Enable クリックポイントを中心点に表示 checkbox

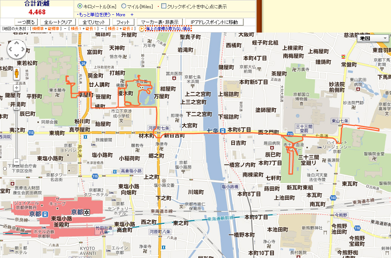[164, 6]
